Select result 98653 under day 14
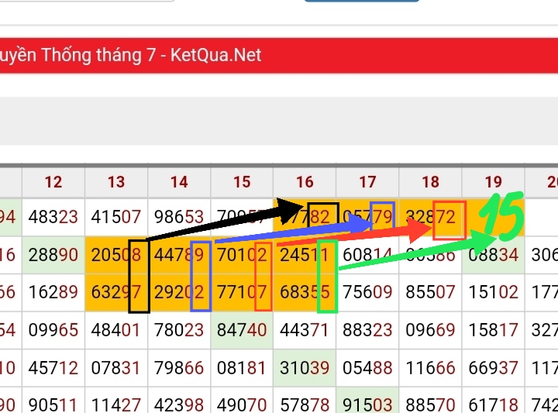The width and height of the screenshot is (558, 413). click(179, 217)
